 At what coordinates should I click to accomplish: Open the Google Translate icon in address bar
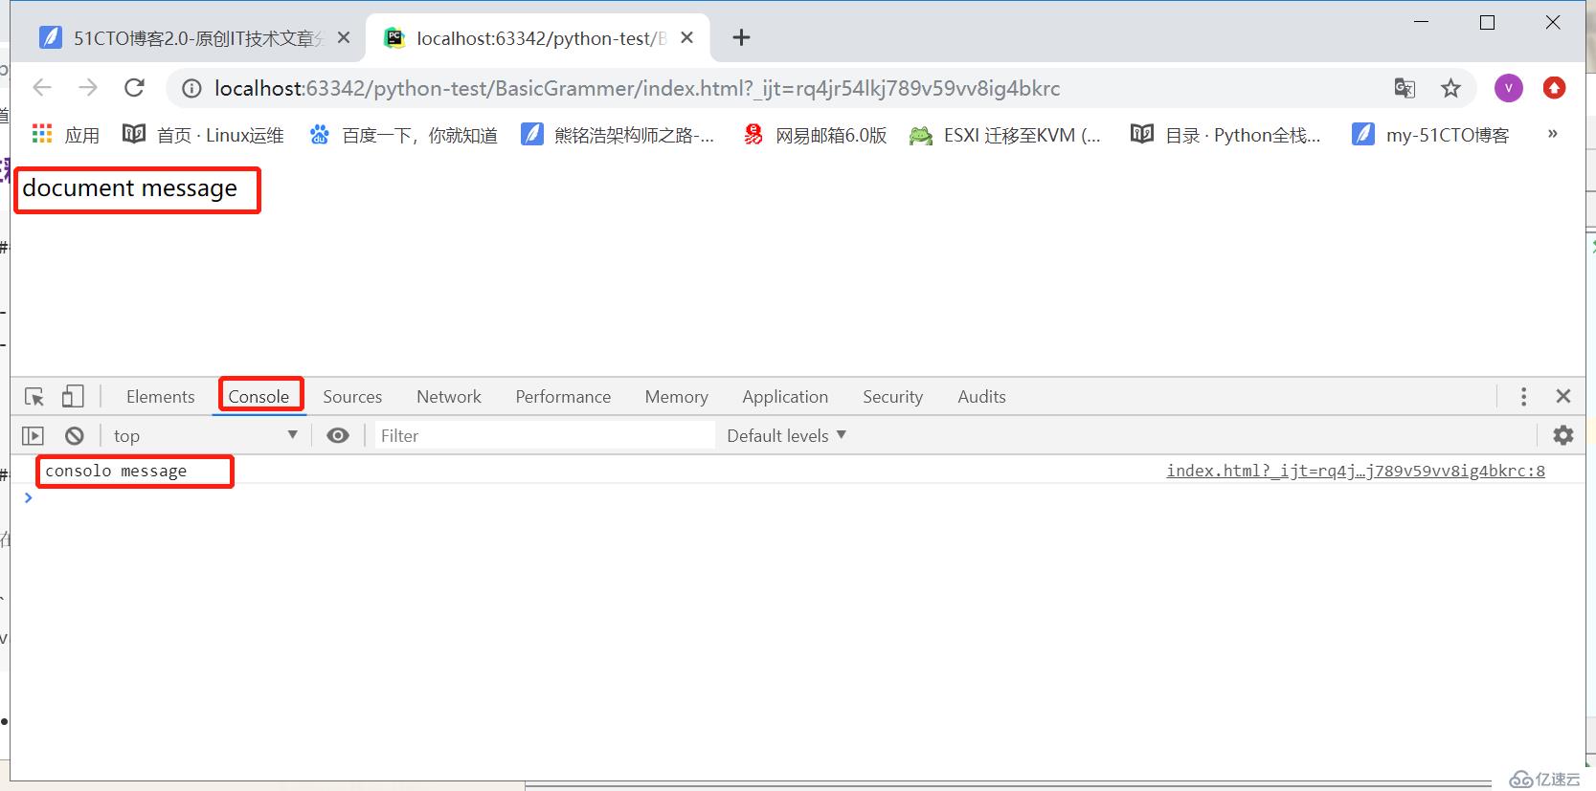point(1405,88)
